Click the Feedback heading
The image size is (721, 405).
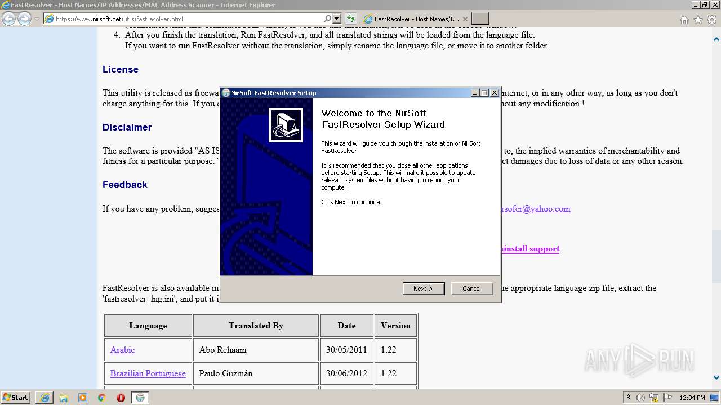click(125, 184)
